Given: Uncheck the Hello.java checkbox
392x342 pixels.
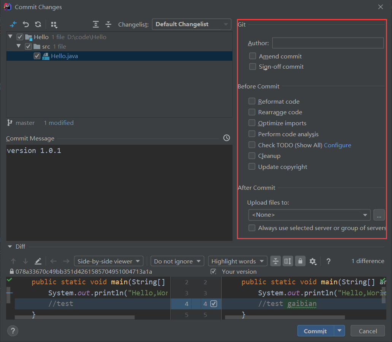Looking at the screenshot, I should pyautogui.click(x=37, y=56).
